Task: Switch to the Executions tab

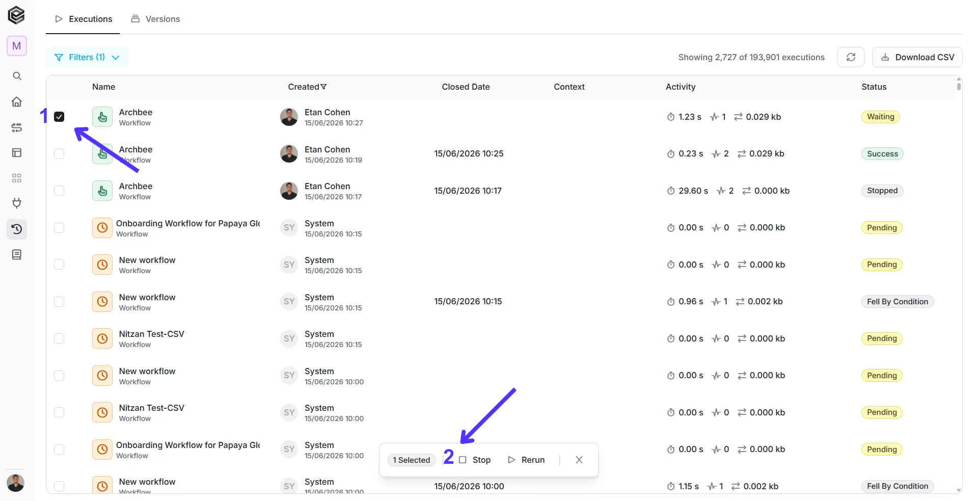Action: [x=83, y=19]
